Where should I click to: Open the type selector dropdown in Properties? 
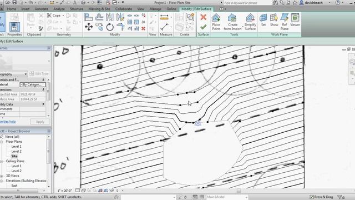[26, 74]
